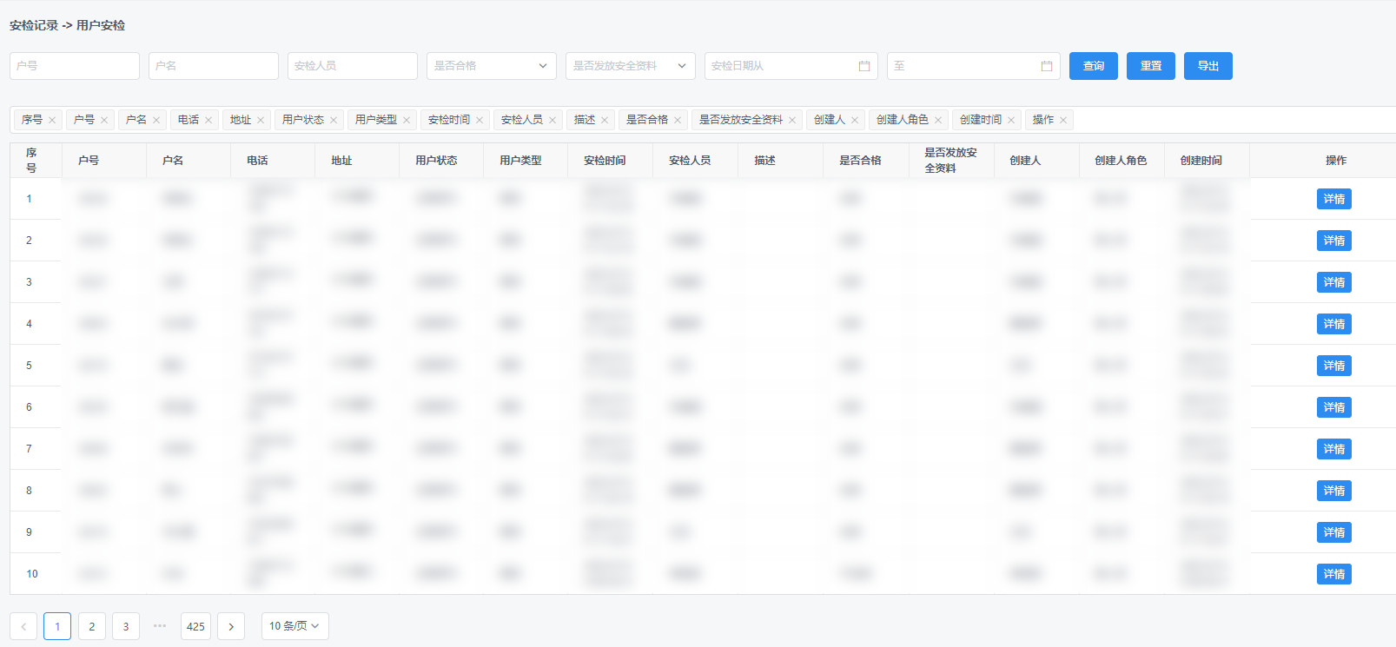1396x647 pixels.
Task: Open 详情 for row 1
Action: [x=1333, y=199]
